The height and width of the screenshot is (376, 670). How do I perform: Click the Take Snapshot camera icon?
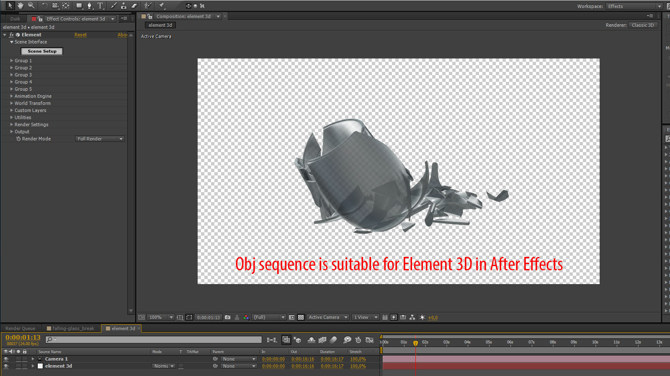[227, 318]
